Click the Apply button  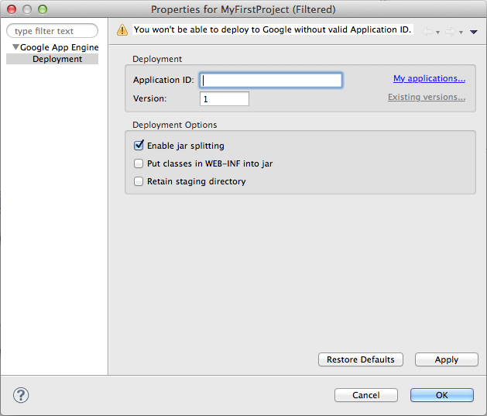point(446,359)
